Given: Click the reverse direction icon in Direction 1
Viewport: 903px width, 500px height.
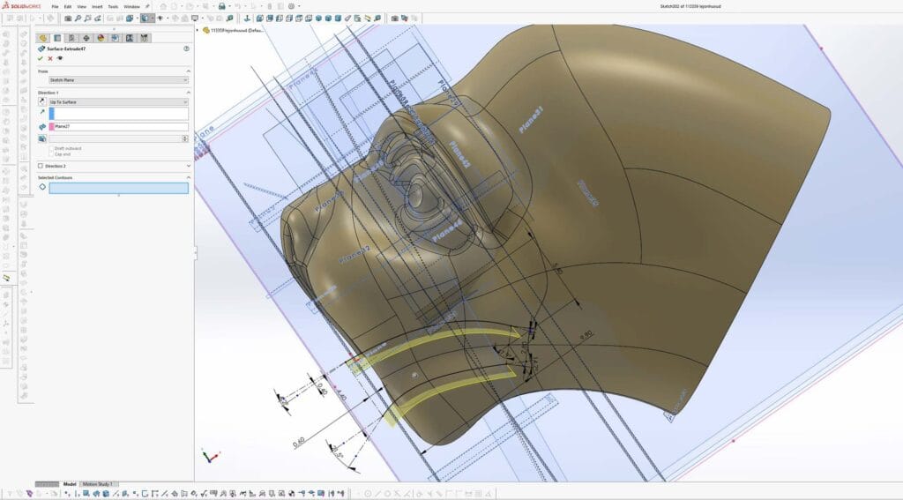Looking at the screenshot, I should coord(42,102).
